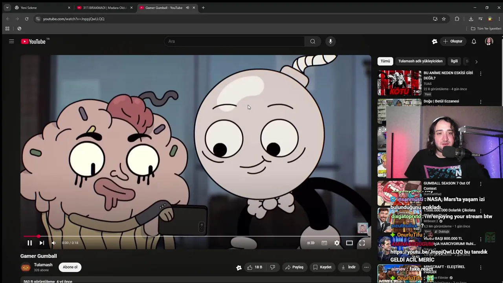
Task: Close the Gamer Gumball tab
Action: 194,7
